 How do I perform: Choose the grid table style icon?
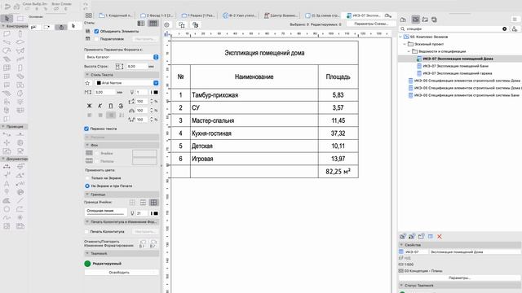[x=153, y=24]
